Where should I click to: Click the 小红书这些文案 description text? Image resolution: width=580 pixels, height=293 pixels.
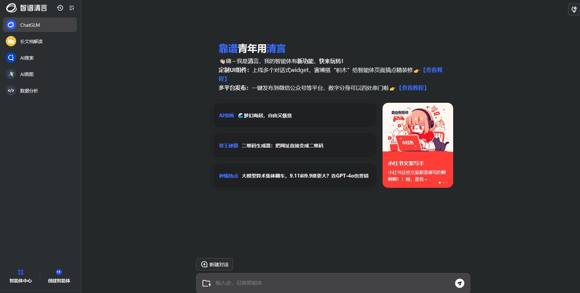(417, 176)
